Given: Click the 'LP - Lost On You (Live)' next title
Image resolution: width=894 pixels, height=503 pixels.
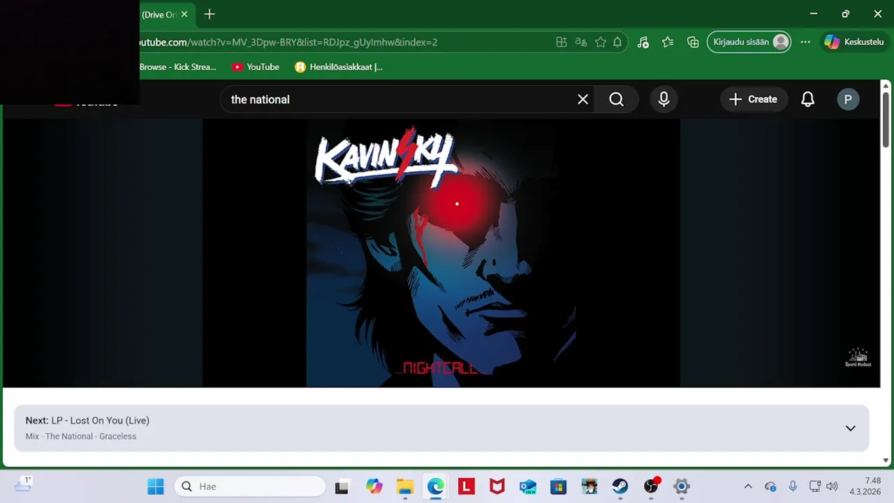Looking at the screenshot, I should [x=100, y=420].
